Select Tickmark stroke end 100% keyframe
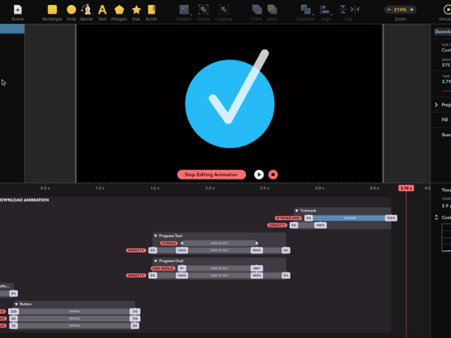Viewport: 451px width, 338px height. (x=391, y=218)
